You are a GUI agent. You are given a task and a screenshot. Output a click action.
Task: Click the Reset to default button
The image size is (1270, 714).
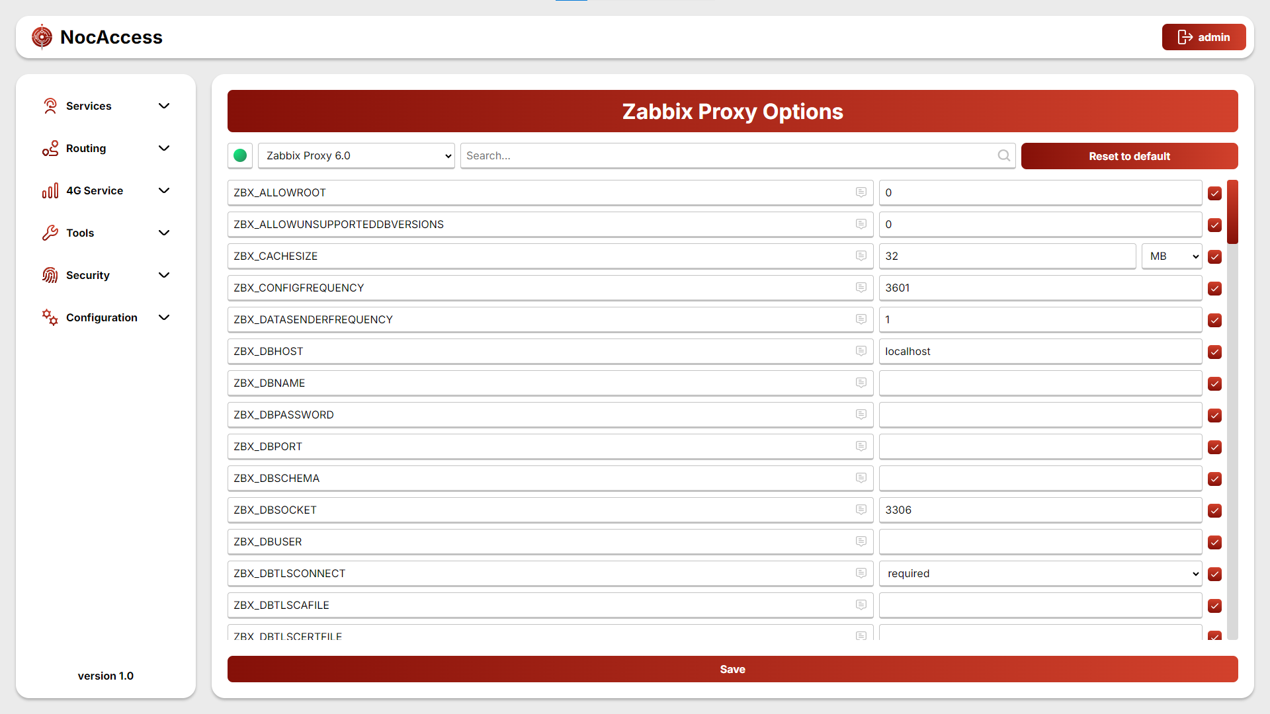(x=1128, y=156)
